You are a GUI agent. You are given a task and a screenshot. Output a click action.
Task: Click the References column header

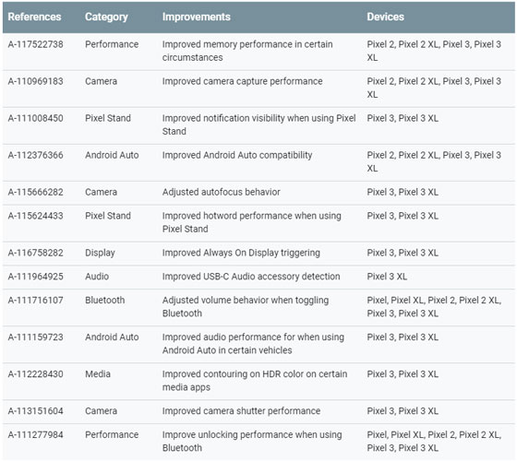[35, 17]
